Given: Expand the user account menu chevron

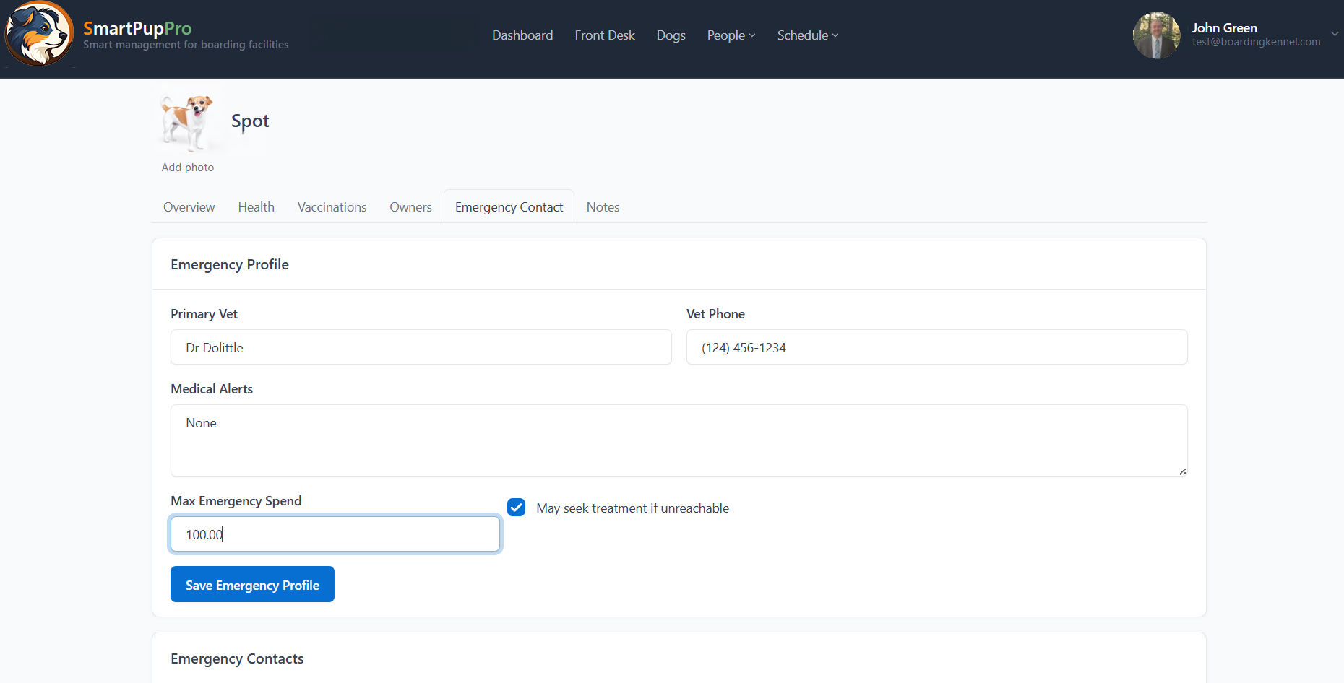Looking at the screenshot, I should (x=1334, y=34).
